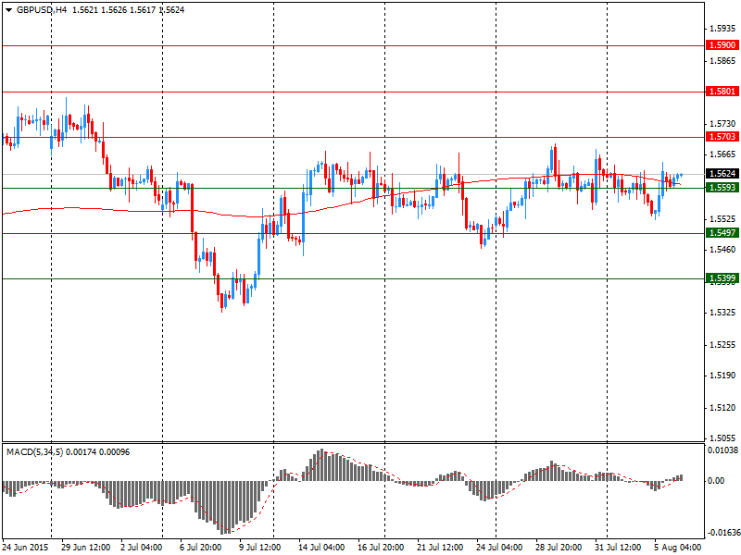Click the 2 Jul 04:00 time label
Screen dimensions: 741x555
coord(142,548)
